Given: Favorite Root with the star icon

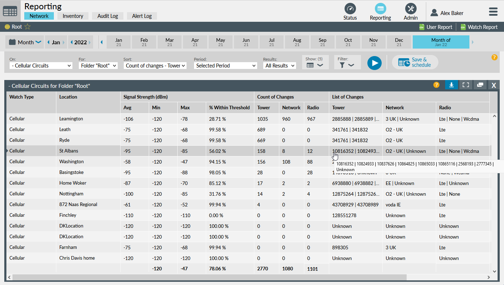Looking at the screenshot, I should (27, 27).
